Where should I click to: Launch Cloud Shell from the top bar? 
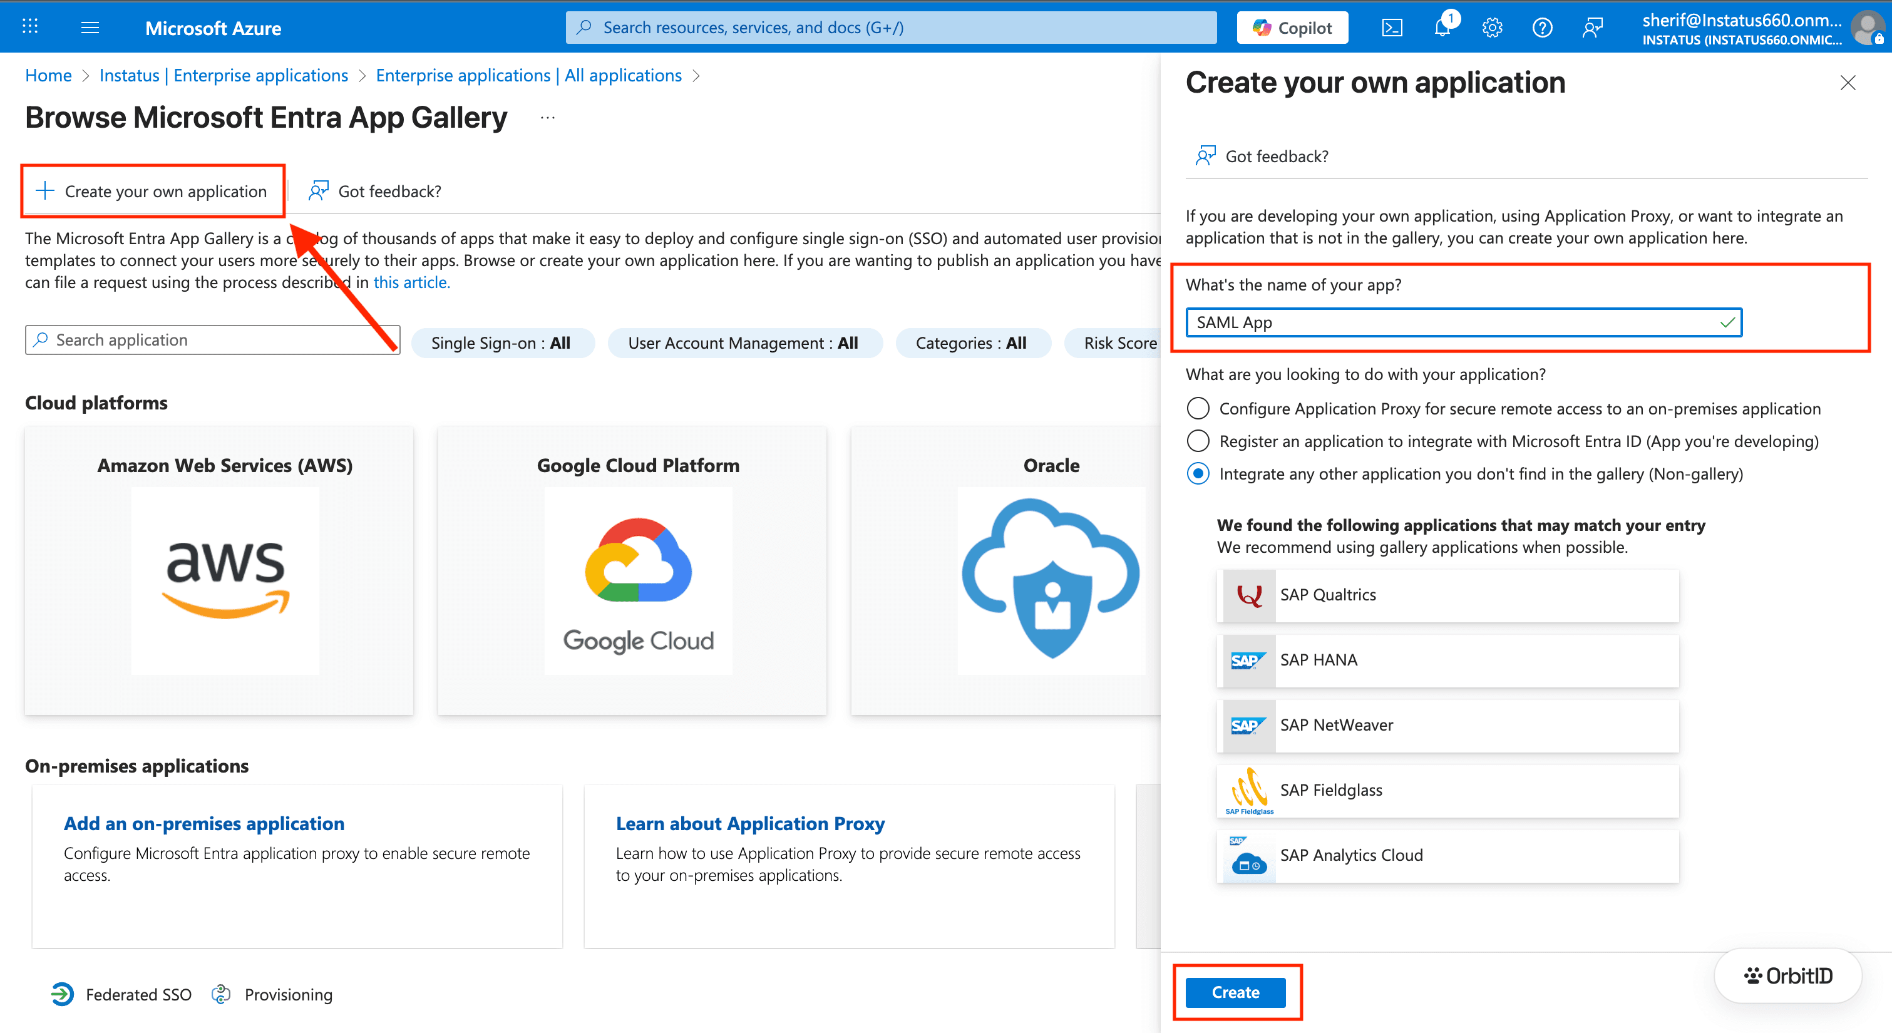click(1392, 28)
